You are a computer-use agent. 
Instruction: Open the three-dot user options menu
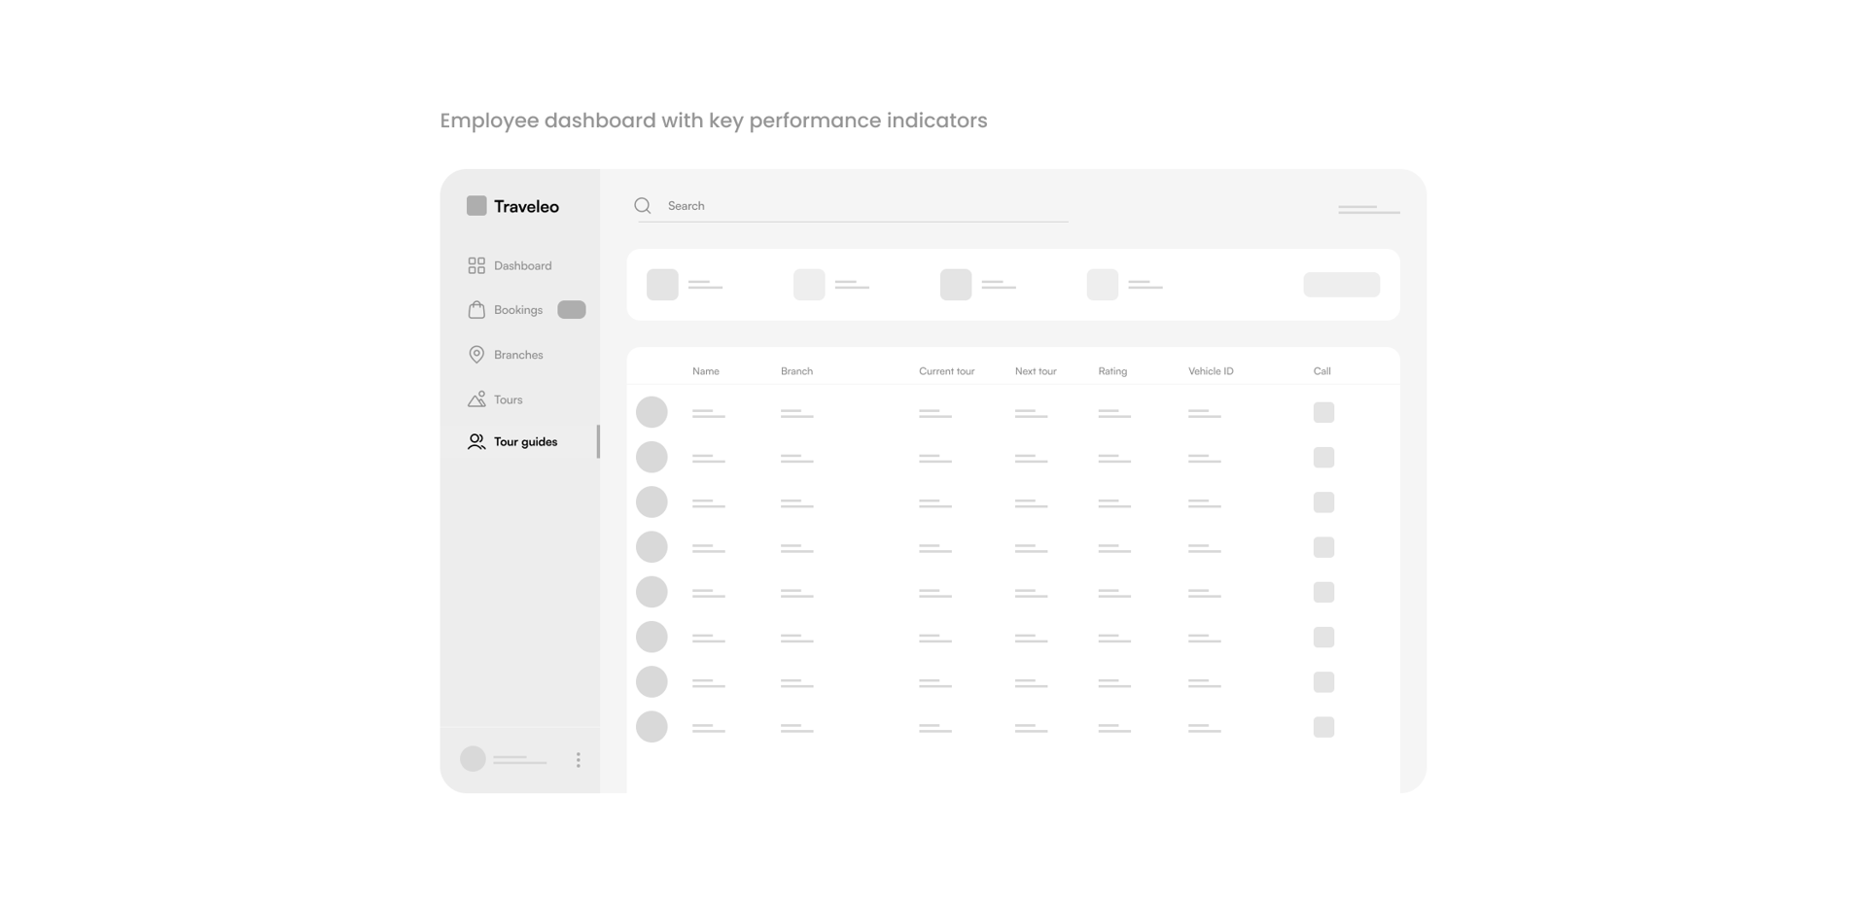tap(578, 760)
